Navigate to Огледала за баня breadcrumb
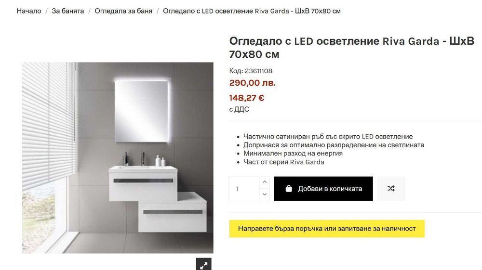The width and height of the screenshot is (482, 270). tap(123, 11)
